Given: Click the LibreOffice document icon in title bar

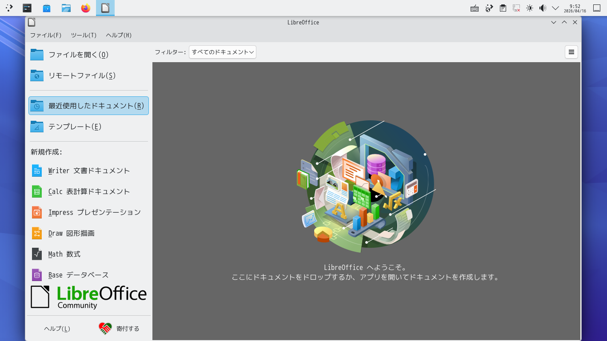Looking at the screenshot, I should pyautogui.click(x=32, y=22).
